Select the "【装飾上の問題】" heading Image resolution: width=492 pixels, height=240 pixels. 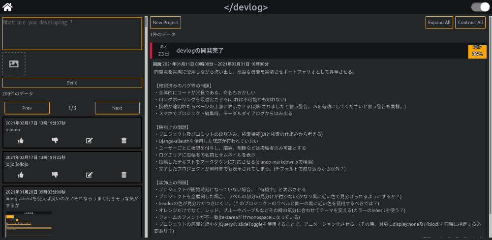pyautogui.click(x=172, y=182)
